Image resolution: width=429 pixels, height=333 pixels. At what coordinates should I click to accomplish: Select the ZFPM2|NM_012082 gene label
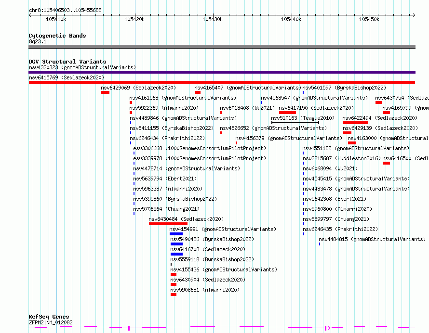click(51, 322)
